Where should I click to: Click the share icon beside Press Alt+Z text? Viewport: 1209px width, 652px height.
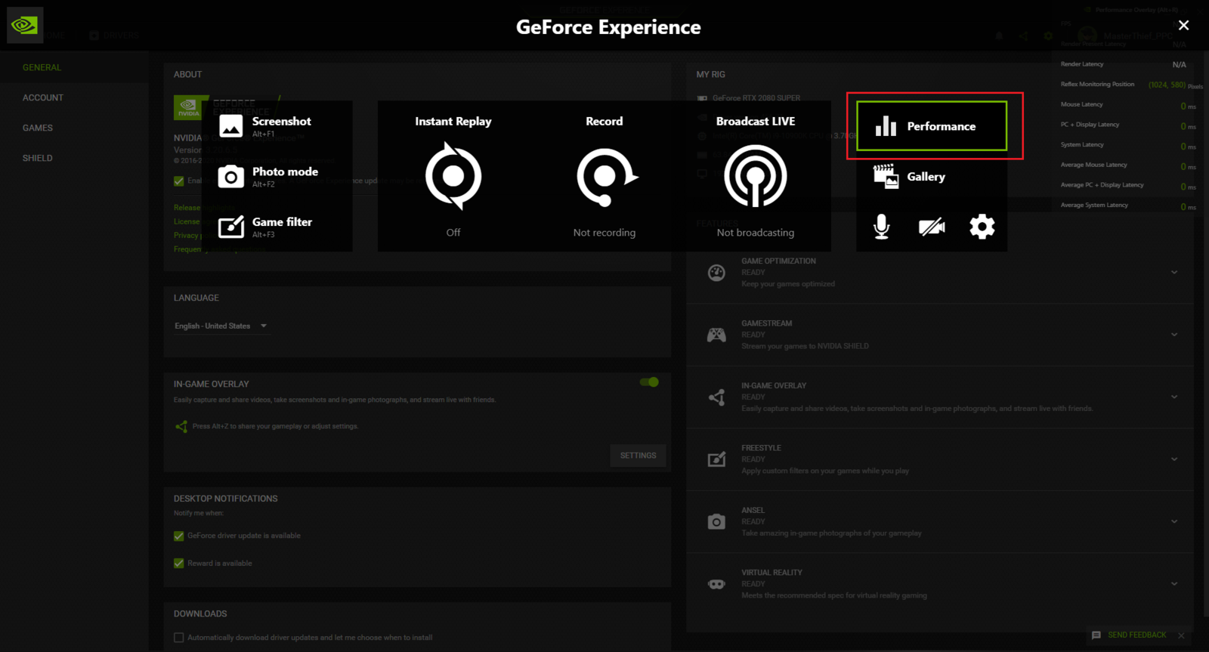click(x=181, y=427)
